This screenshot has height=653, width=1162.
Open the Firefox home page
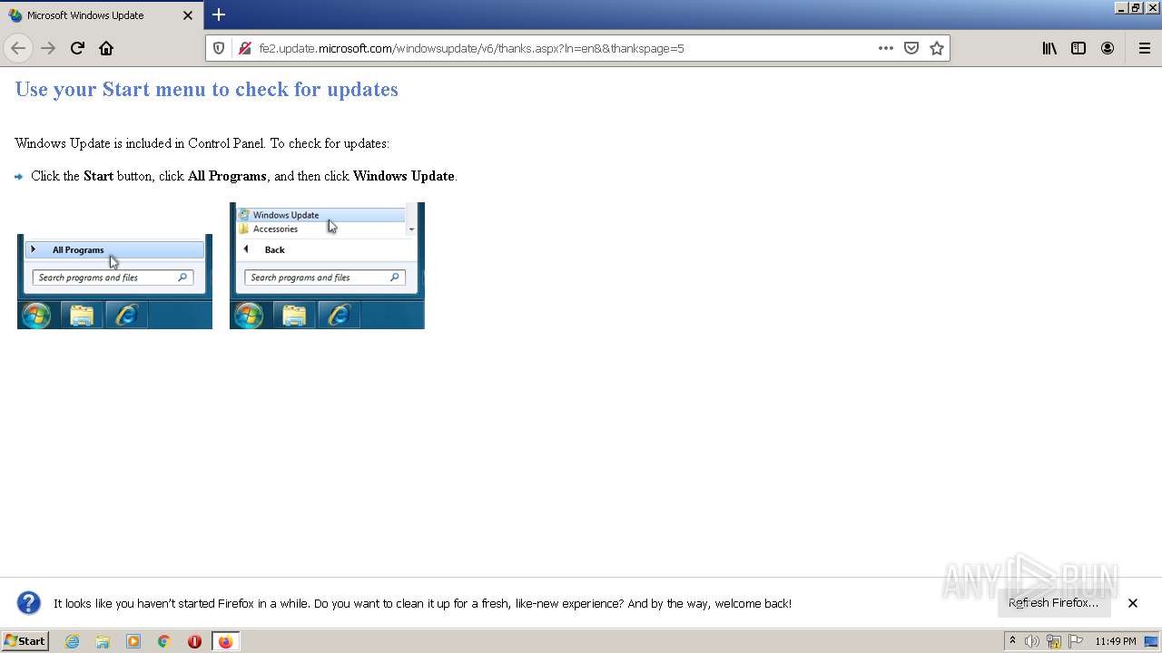[106, 48]
